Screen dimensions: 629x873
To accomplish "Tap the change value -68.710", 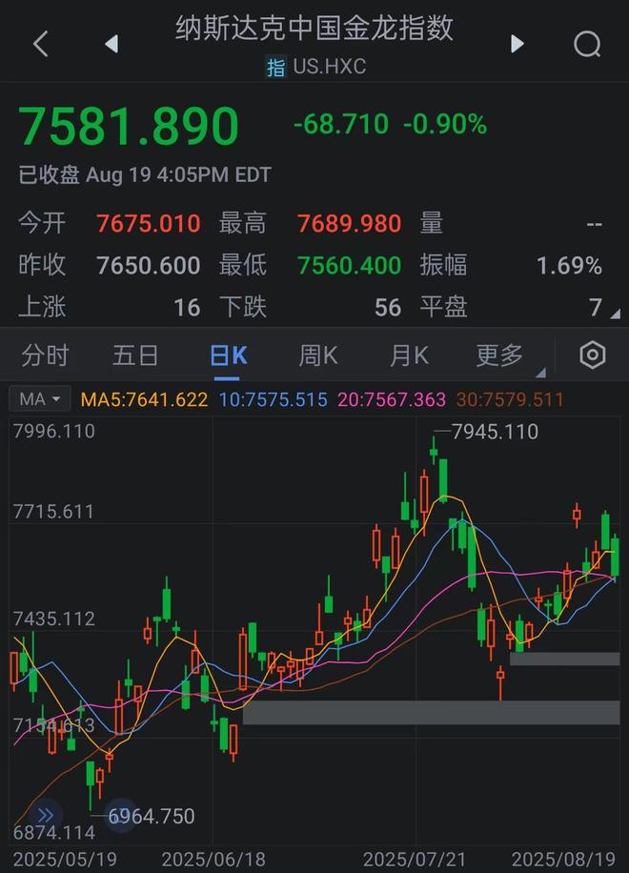I will click(340, 124).
